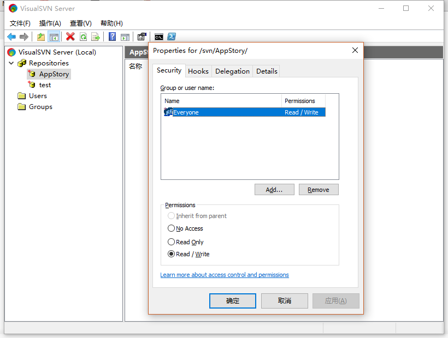
Task: Launch the command prompt icon
Action: coord(159,37)
